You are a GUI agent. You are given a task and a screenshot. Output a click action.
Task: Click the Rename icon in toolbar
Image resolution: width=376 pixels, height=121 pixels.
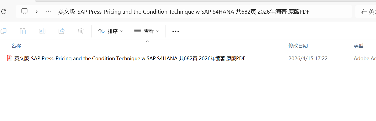click(x=42, y=31)
